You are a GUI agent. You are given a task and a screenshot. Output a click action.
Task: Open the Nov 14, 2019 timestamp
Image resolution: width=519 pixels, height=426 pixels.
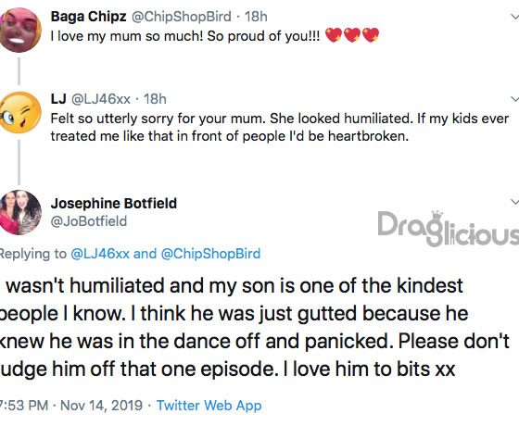pyautogui.click(x=101, y=406)
